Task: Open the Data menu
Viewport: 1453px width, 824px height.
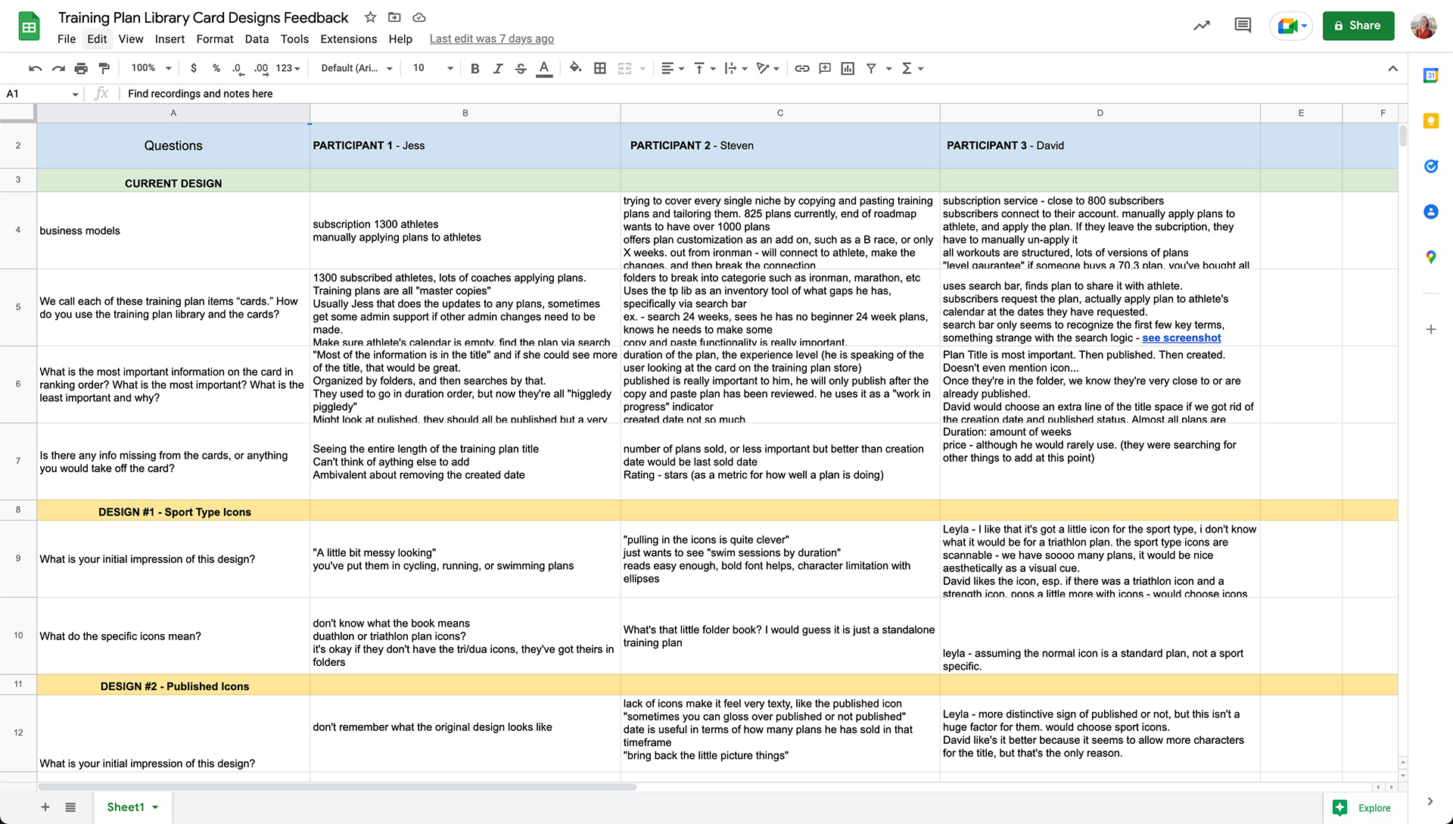Action: point(257,39)
